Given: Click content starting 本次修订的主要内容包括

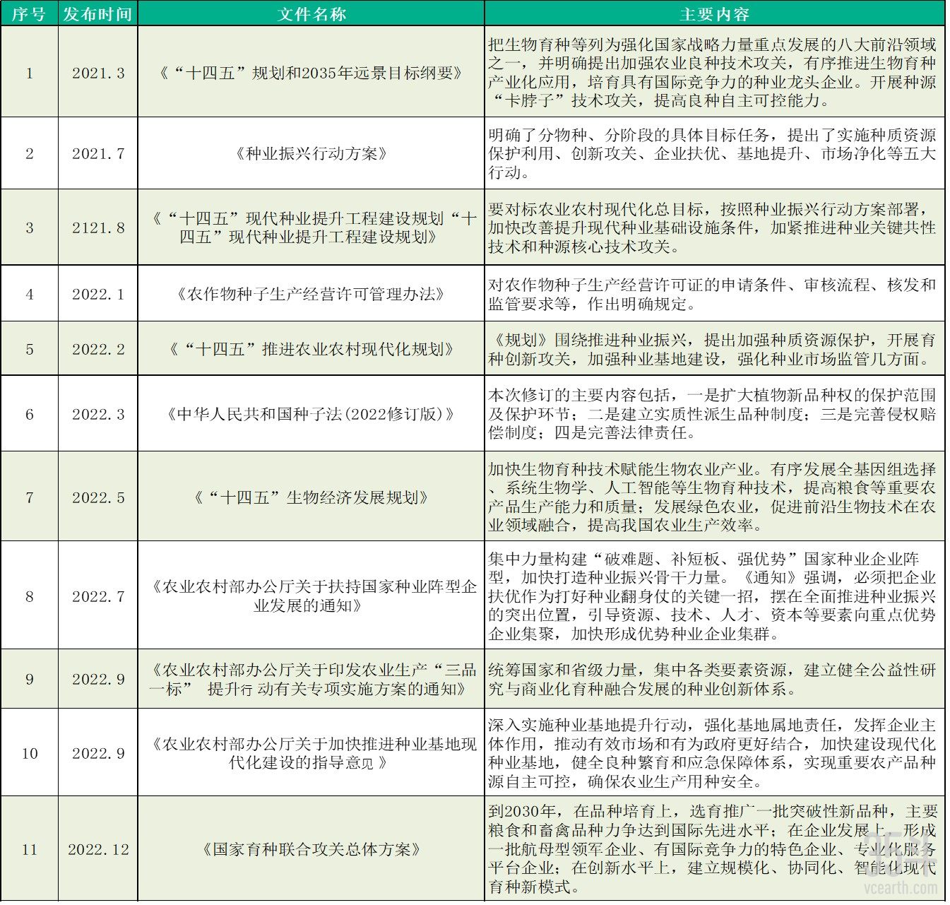Looking at the screenshot, I should 713,414.
